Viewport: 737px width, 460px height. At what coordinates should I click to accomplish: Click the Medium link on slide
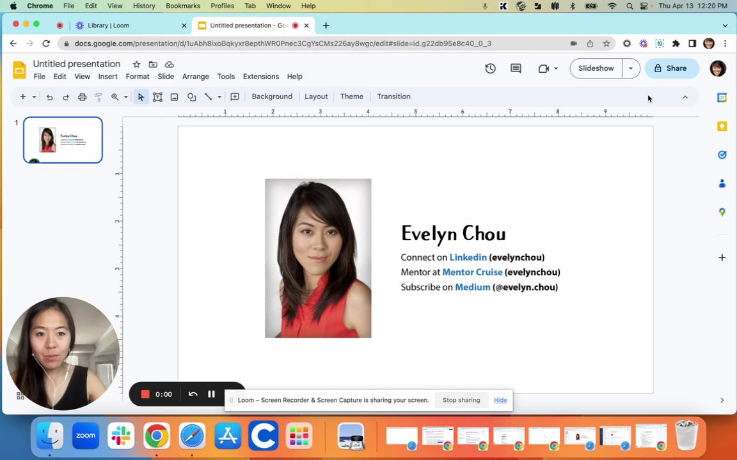[472, 287]
